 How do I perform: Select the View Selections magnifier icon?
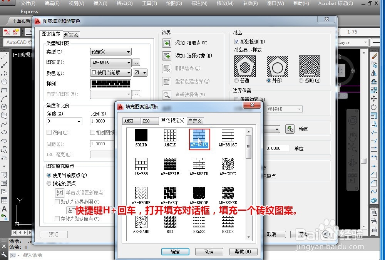tap(167, 95)
